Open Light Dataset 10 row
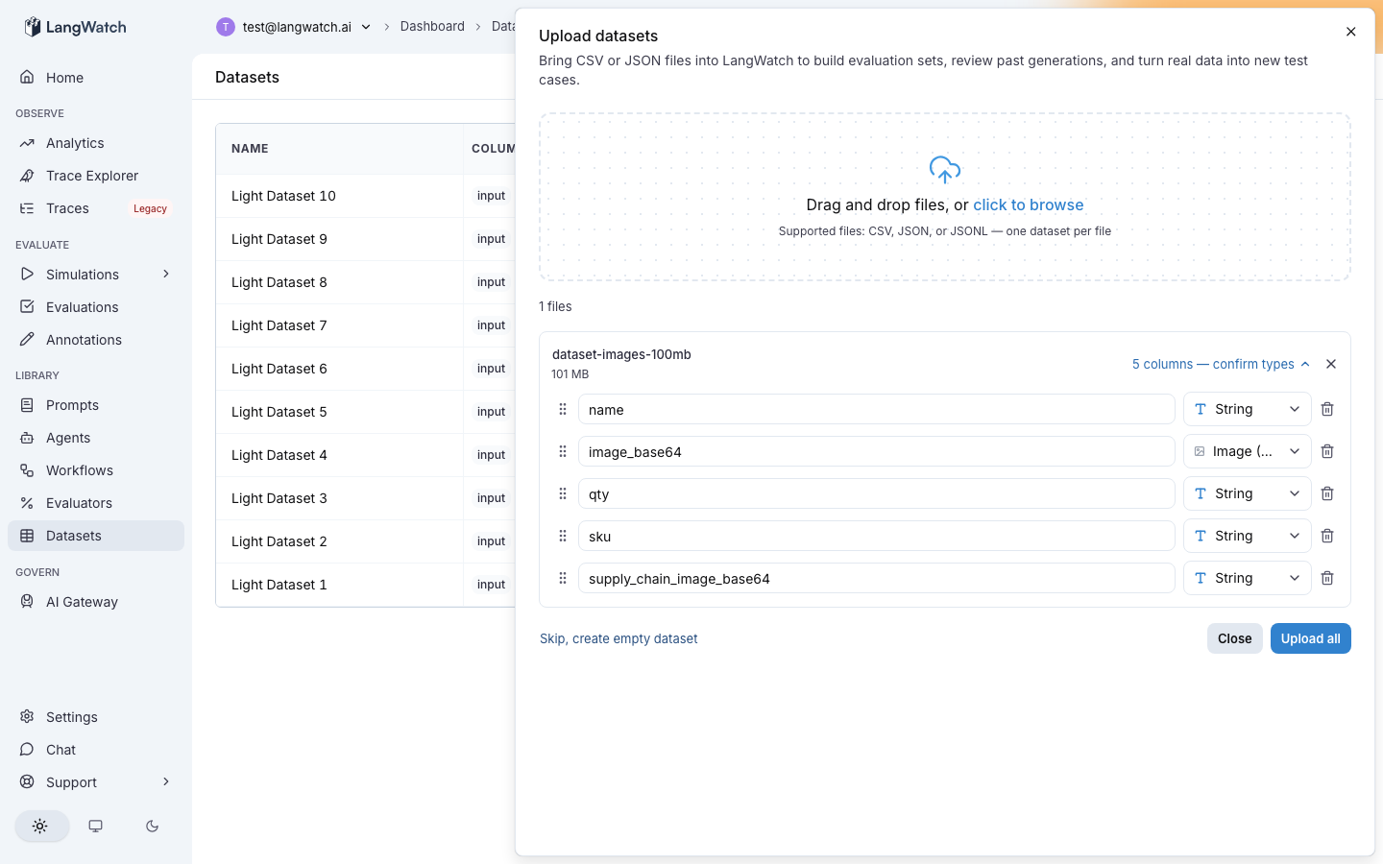1383x864 pixels. [x=366, y=196]
